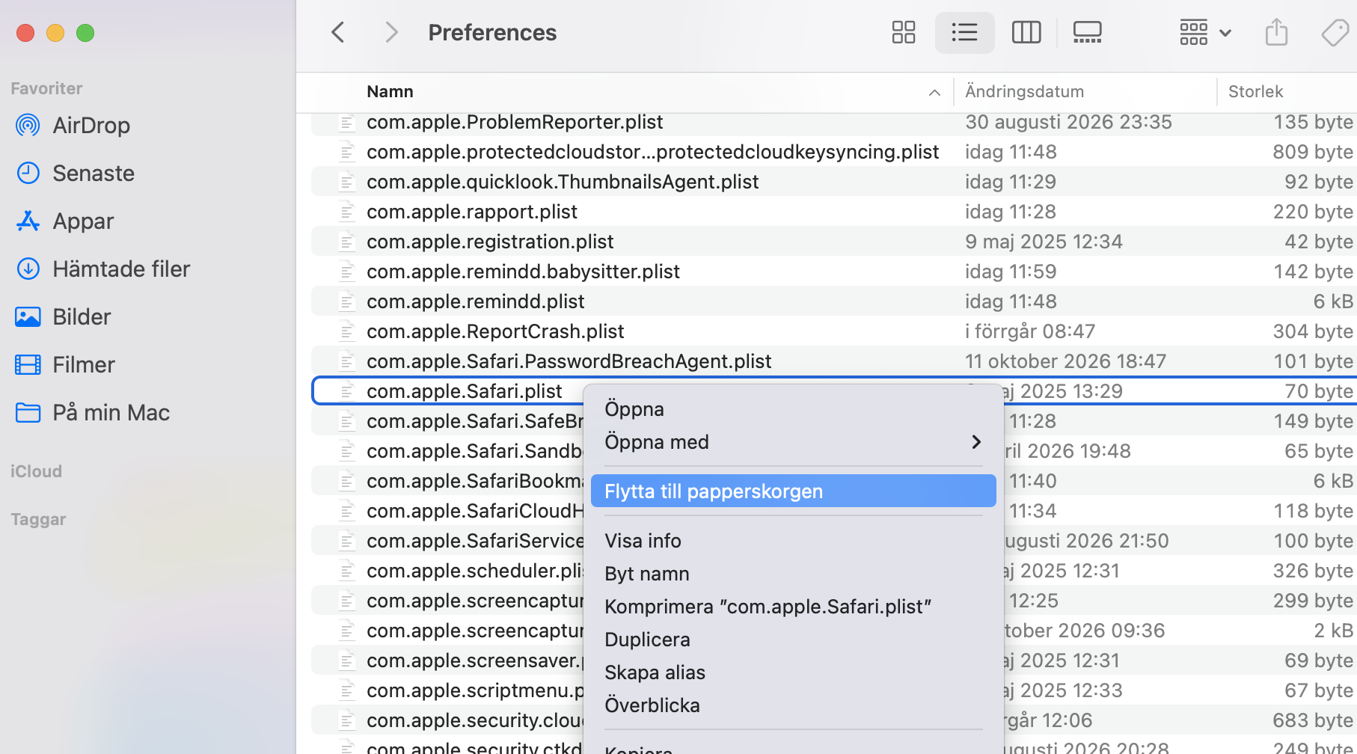Click the Taggar sidebar section header
The image size is (1357, 754).
[38, 519]
